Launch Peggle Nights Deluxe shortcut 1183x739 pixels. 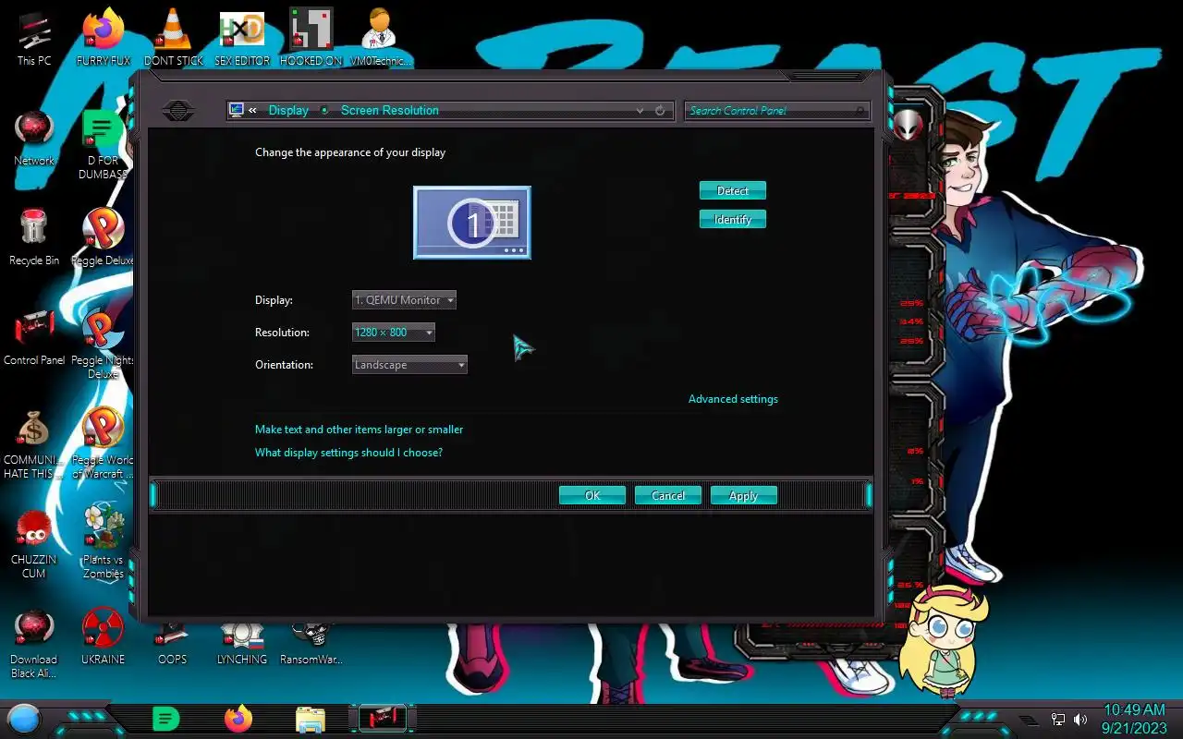(x=103, y=344)
